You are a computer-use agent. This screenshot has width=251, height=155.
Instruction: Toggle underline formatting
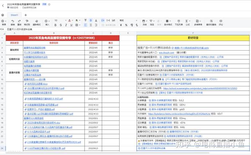72,25
